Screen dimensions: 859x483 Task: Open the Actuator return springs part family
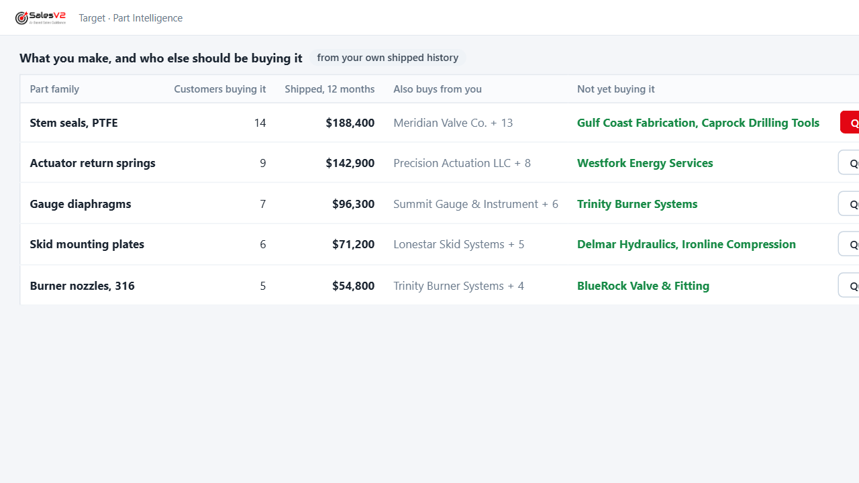(x=93, y=163)
